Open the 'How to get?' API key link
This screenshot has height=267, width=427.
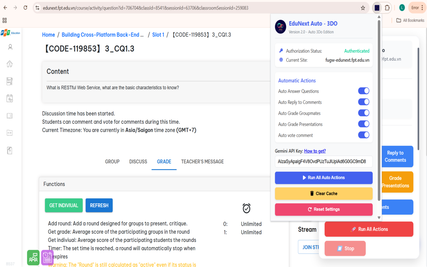315,151
